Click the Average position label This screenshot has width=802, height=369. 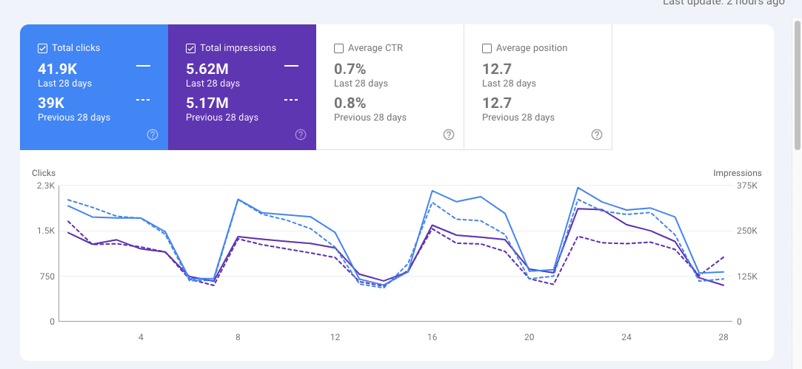click(x=532, y=48)
